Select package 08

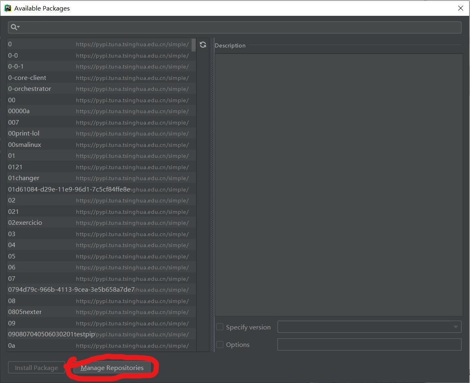tap(101, 301)
